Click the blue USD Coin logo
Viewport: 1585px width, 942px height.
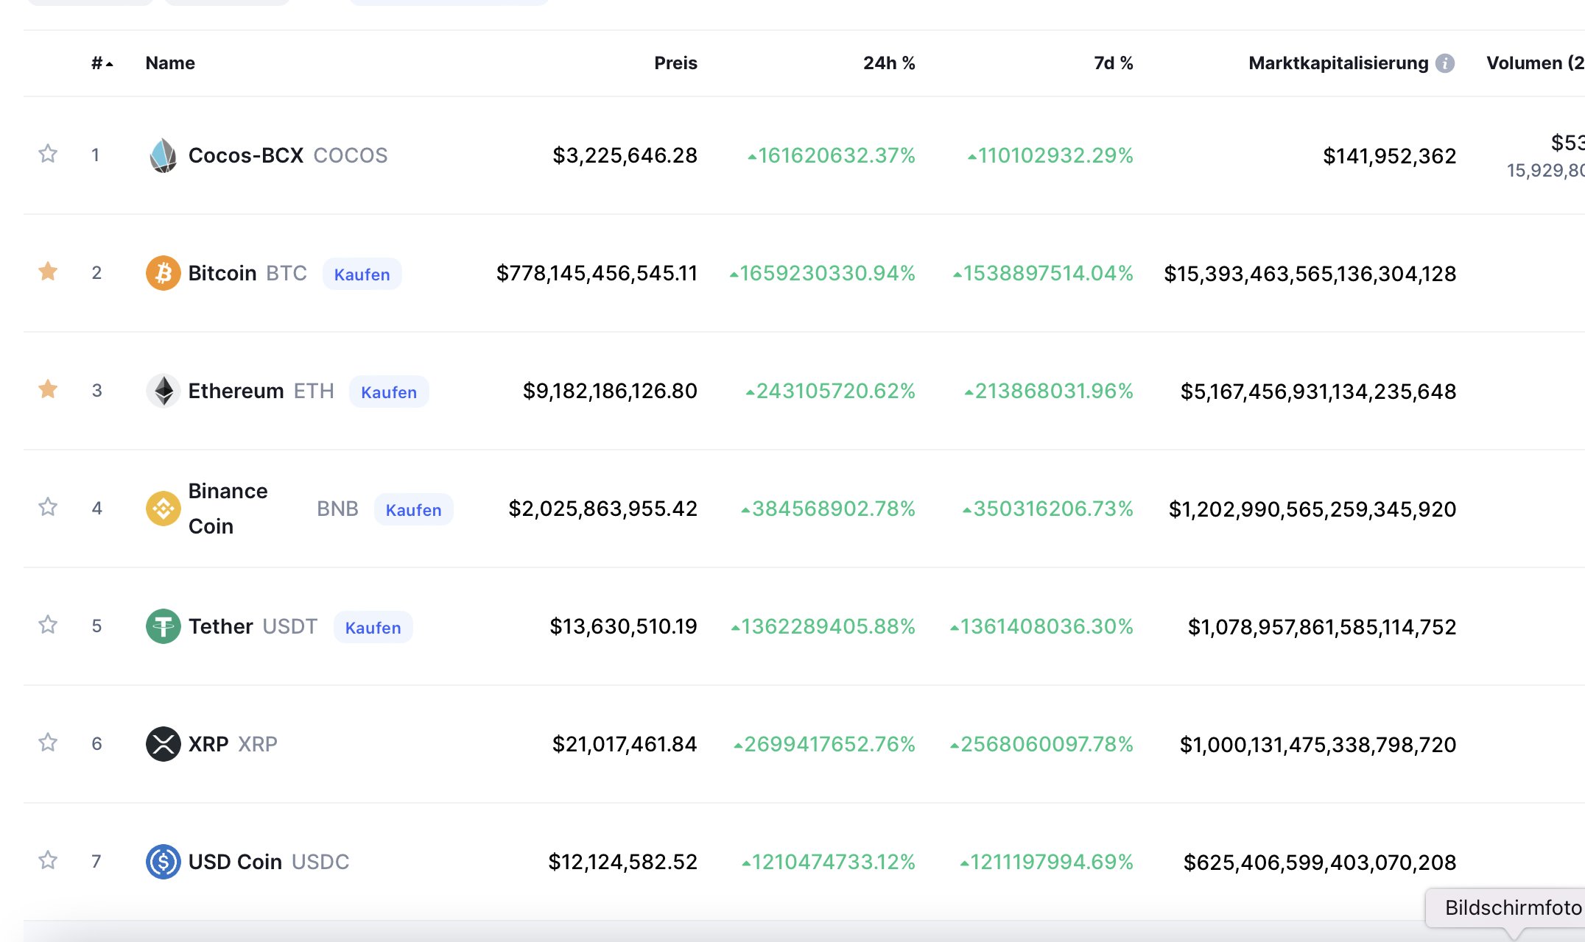[163, 862]
